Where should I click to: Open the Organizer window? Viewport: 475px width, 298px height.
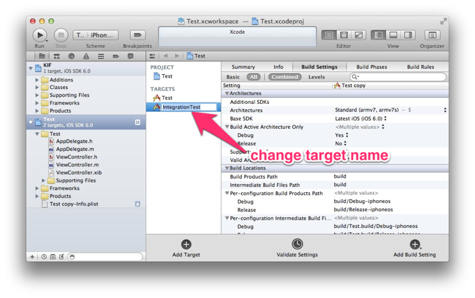click(x=432, y=35)
